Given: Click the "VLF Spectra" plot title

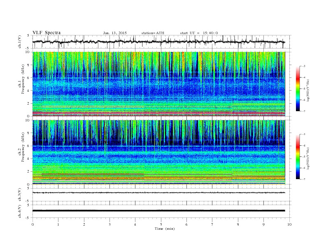Looking at the screenshot, I should pyautogui.click(x=47, y=33).
